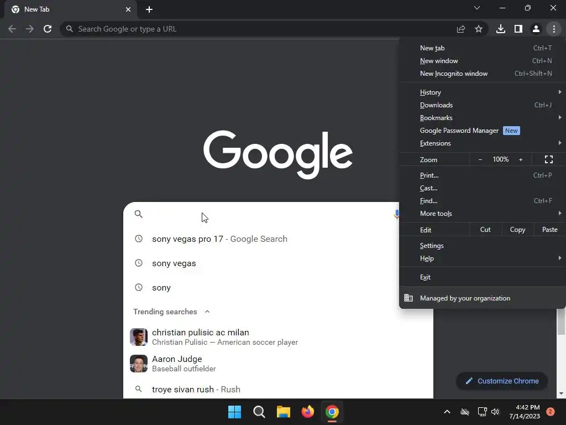Click the Copy button in Edit row
The height and width of the screenshot is (425, 566).
coord(517,230)
